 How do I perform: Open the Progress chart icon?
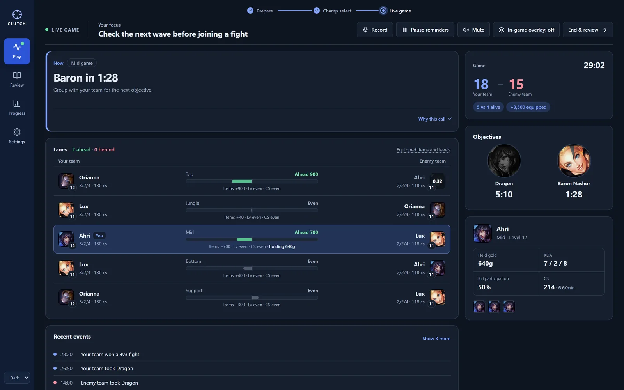tap(17, 103)
